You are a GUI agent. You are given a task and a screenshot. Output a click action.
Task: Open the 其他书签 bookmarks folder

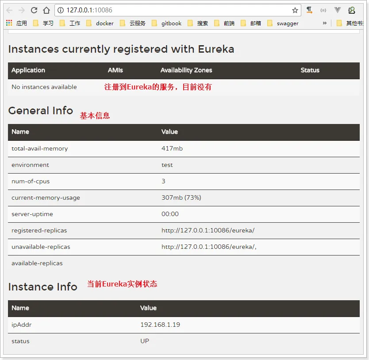[350, 23]
